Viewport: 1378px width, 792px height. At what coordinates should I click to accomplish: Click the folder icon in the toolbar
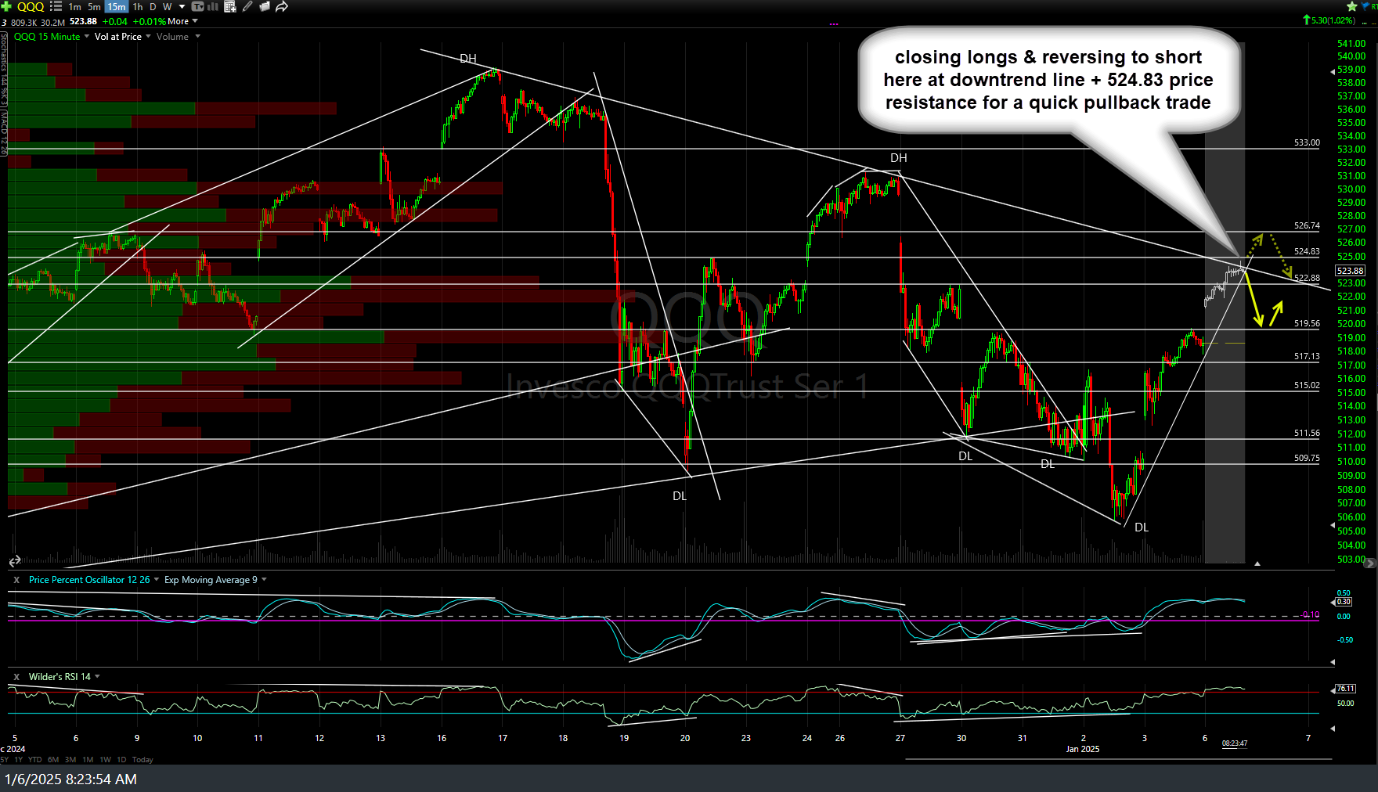pos(264,6)
